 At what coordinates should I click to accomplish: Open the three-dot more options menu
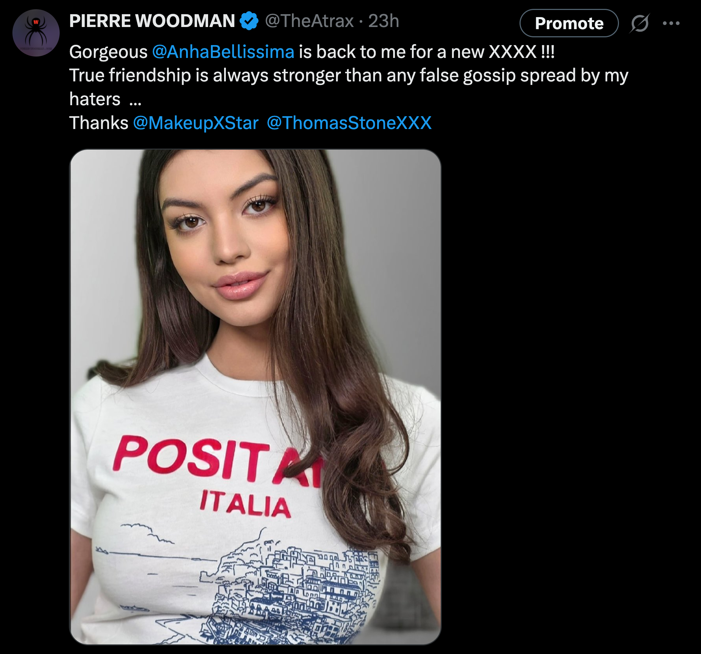pos(671,23)
